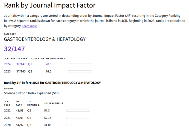Viewport: 189px width, 130px height.
Task: Click the 43/93 rank for 2022
Action: tap(20, 111)
